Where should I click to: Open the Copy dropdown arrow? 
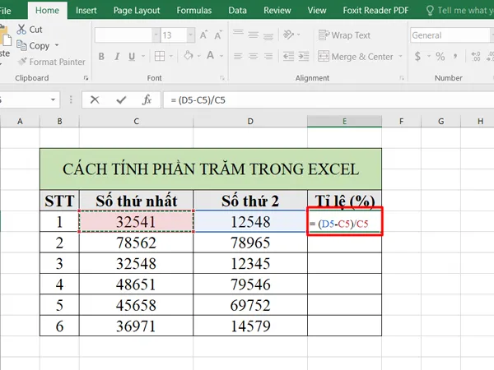coord(57,46)
